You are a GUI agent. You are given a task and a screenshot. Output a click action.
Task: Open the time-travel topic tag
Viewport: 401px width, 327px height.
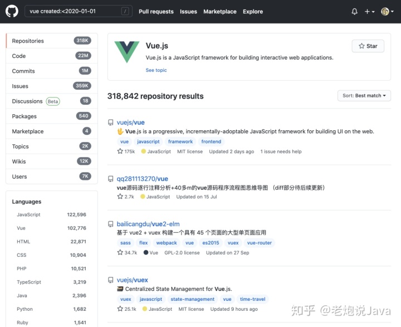point(253,299)
